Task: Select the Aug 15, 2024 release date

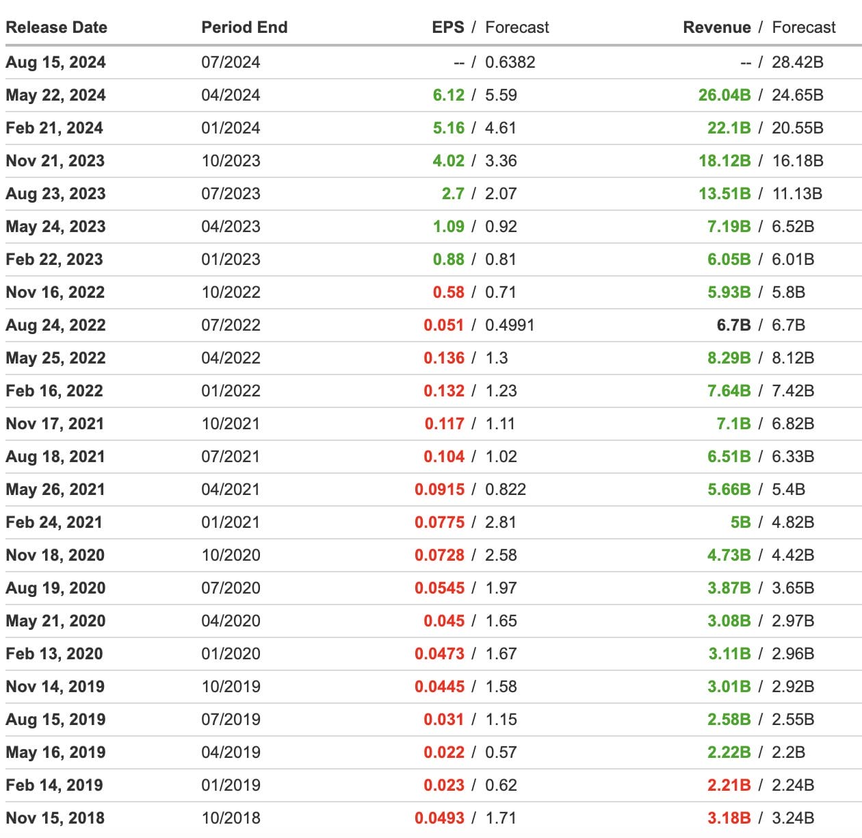Action: click(55, 62)
